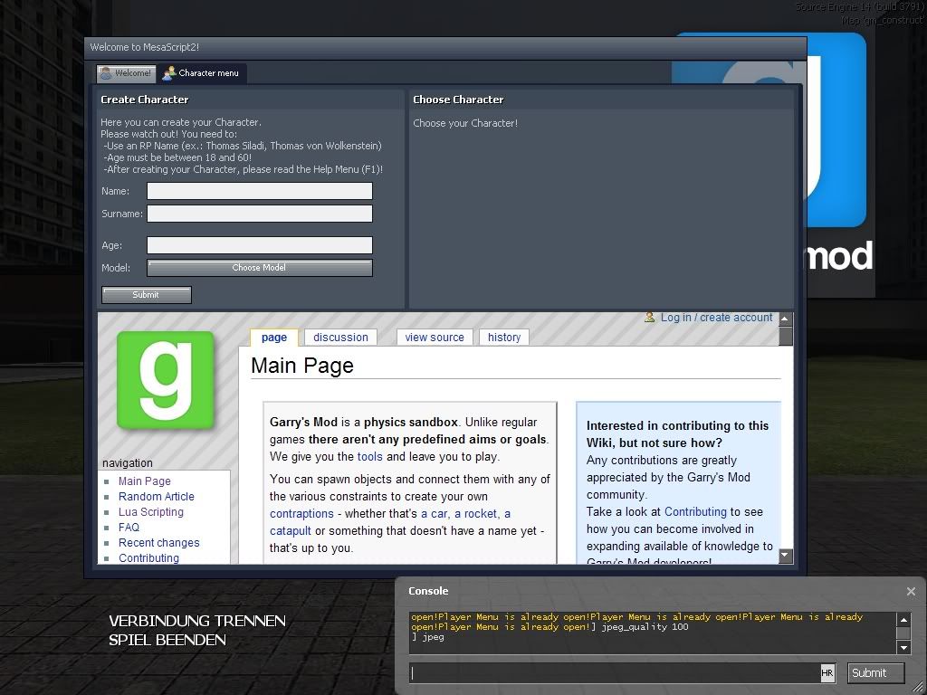The height and width of the screenshot is (695, 927).
Task: Open Main Page navigation link
Action: click(145, 481)
